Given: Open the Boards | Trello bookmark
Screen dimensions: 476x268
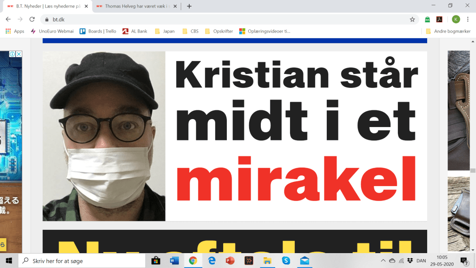Looking at the screenshot, I should (98, 31).
